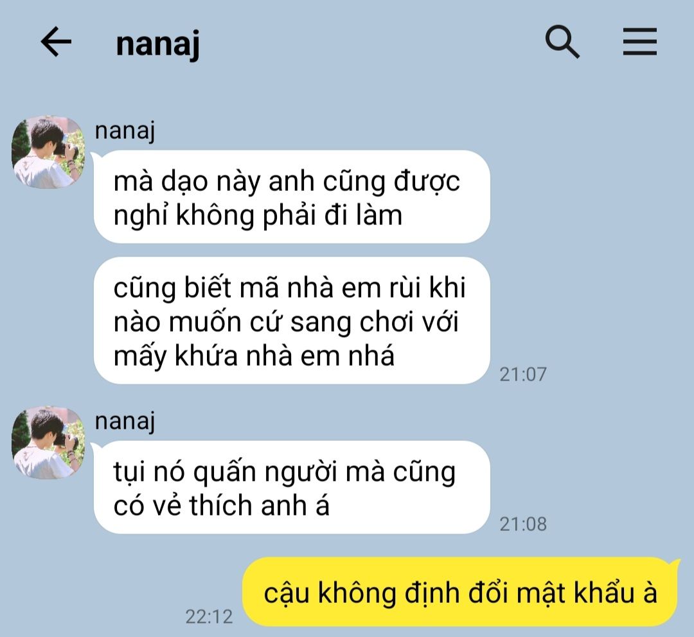The width and height of the screenshot is (694, 637).
Task: Tap the back arrow icon
Action: coord(56,42)
